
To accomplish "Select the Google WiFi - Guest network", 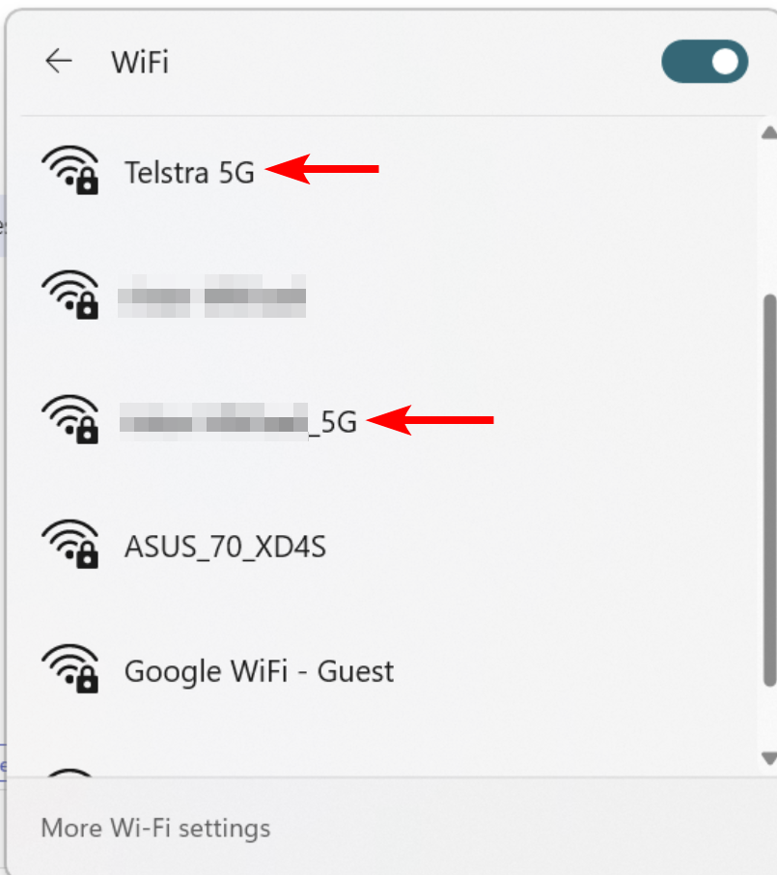I will 259,671.
